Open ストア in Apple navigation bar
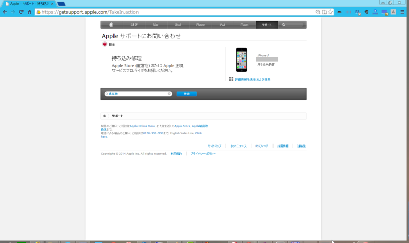 tap(134, 25)
